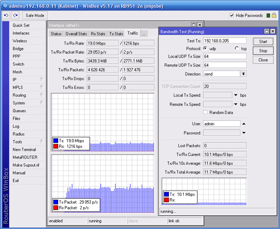Click blue Tx swatch in Mbps legend
The image size is (280, 229).
coord(56,141)
